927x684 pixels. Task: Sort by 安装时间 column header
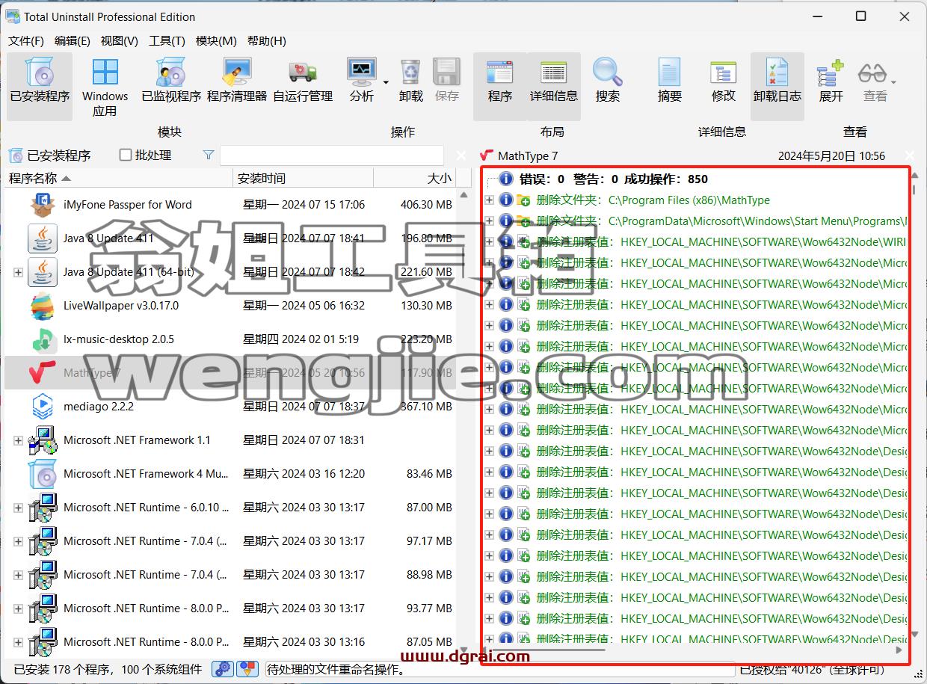(303, 178)
